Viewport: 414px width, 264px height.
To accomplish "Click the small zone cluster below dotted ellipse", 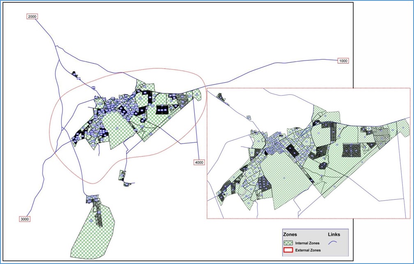I will click(x=123, y=175).
